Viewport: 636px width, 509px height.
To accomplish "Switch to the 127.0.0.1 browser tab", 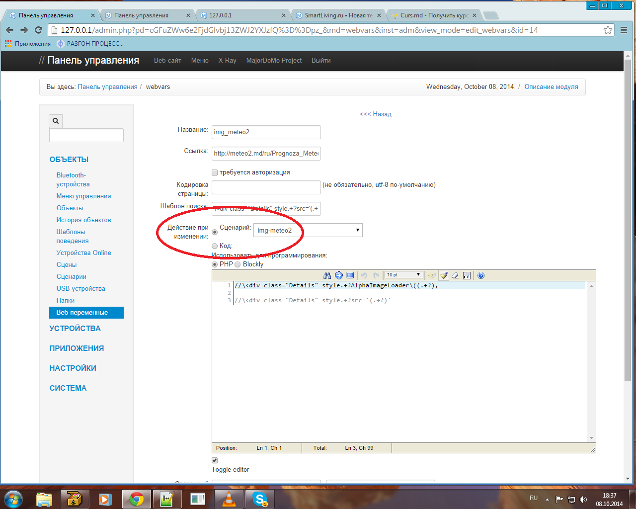I will point(242,15).
